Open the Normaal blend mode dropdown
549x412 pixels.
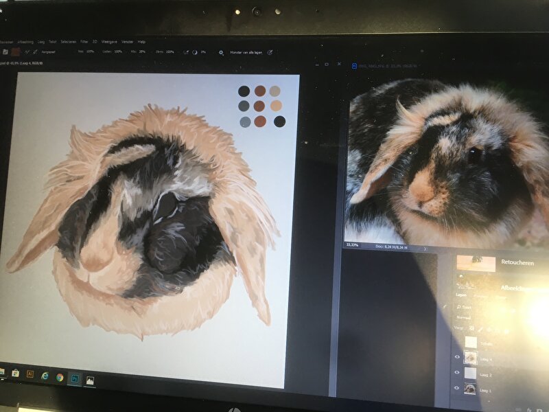pyautogui.click(x=464, y=317)
